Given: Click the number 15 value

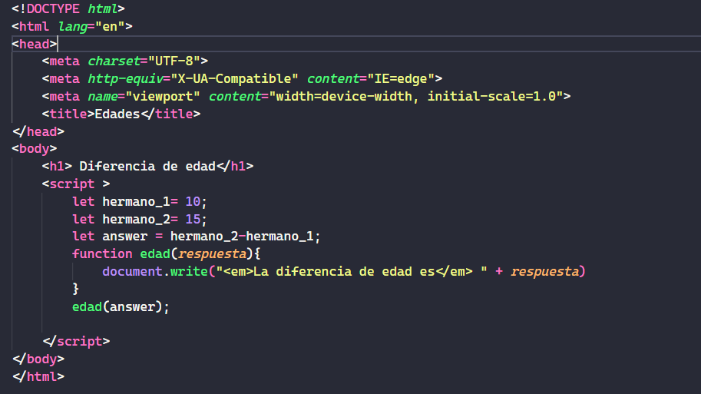Looking at the screenshot, I should pos(193,220).
